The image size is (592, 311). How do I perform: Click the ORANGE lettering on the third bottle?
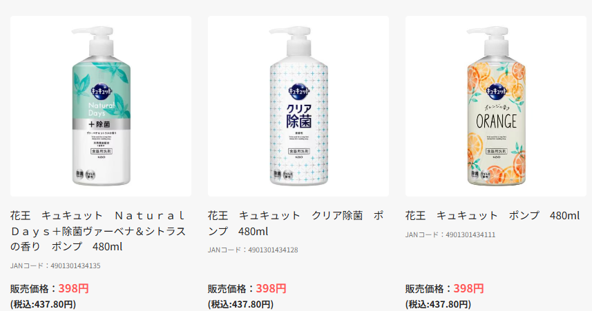[x=496, y=122]
